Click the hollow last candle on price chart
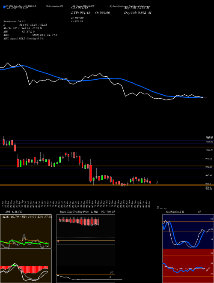 coord(157,182)
